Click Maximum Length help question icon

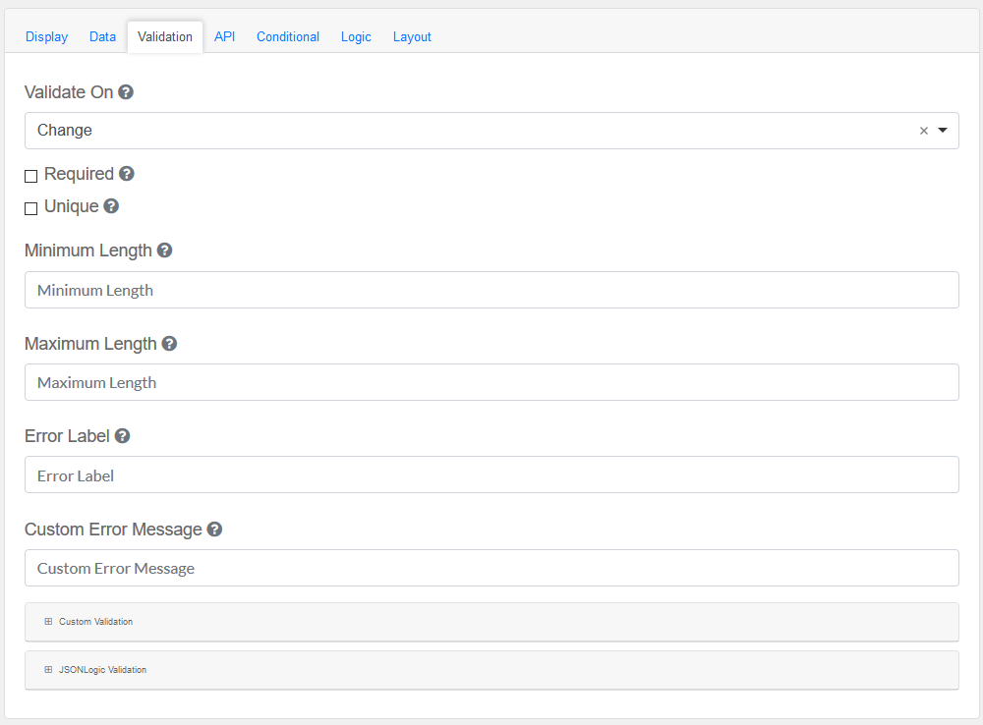169,344
